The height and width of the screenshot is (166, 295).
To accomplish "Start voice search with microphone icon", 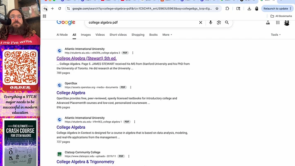I will [x=210, y=22].
